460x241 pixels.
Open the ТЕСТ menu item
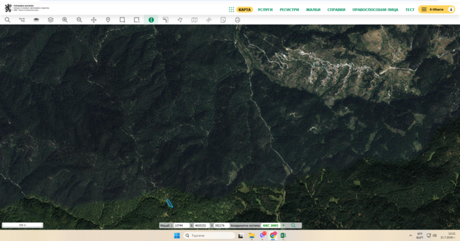409,10
